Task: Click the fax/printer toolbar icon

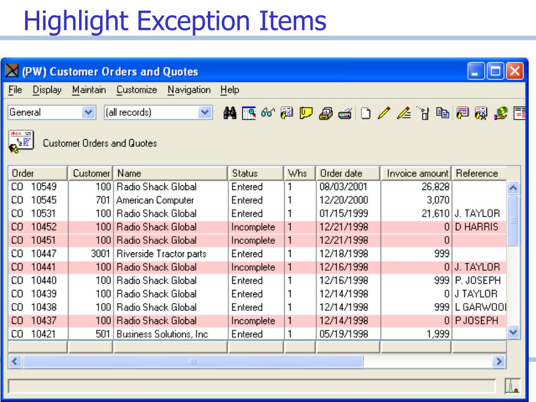Action: (x=345, y=113)
